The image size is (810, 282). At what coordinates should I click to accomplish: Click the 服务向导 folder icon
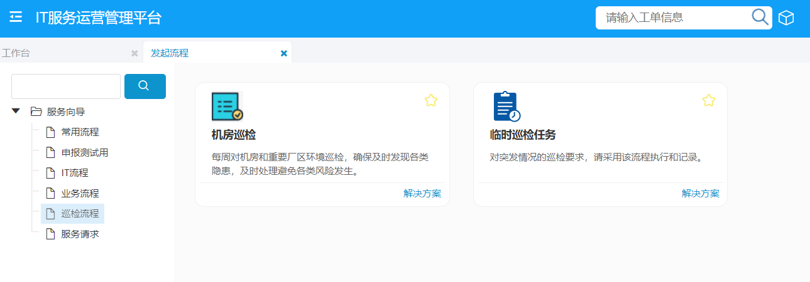(x=36, y=112)
